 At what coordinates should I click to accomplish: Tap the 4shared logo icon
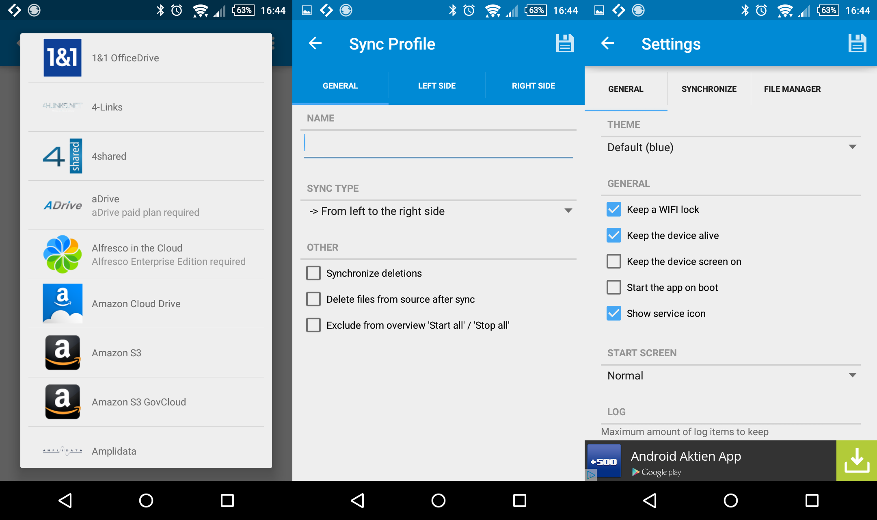coord(63,156)
